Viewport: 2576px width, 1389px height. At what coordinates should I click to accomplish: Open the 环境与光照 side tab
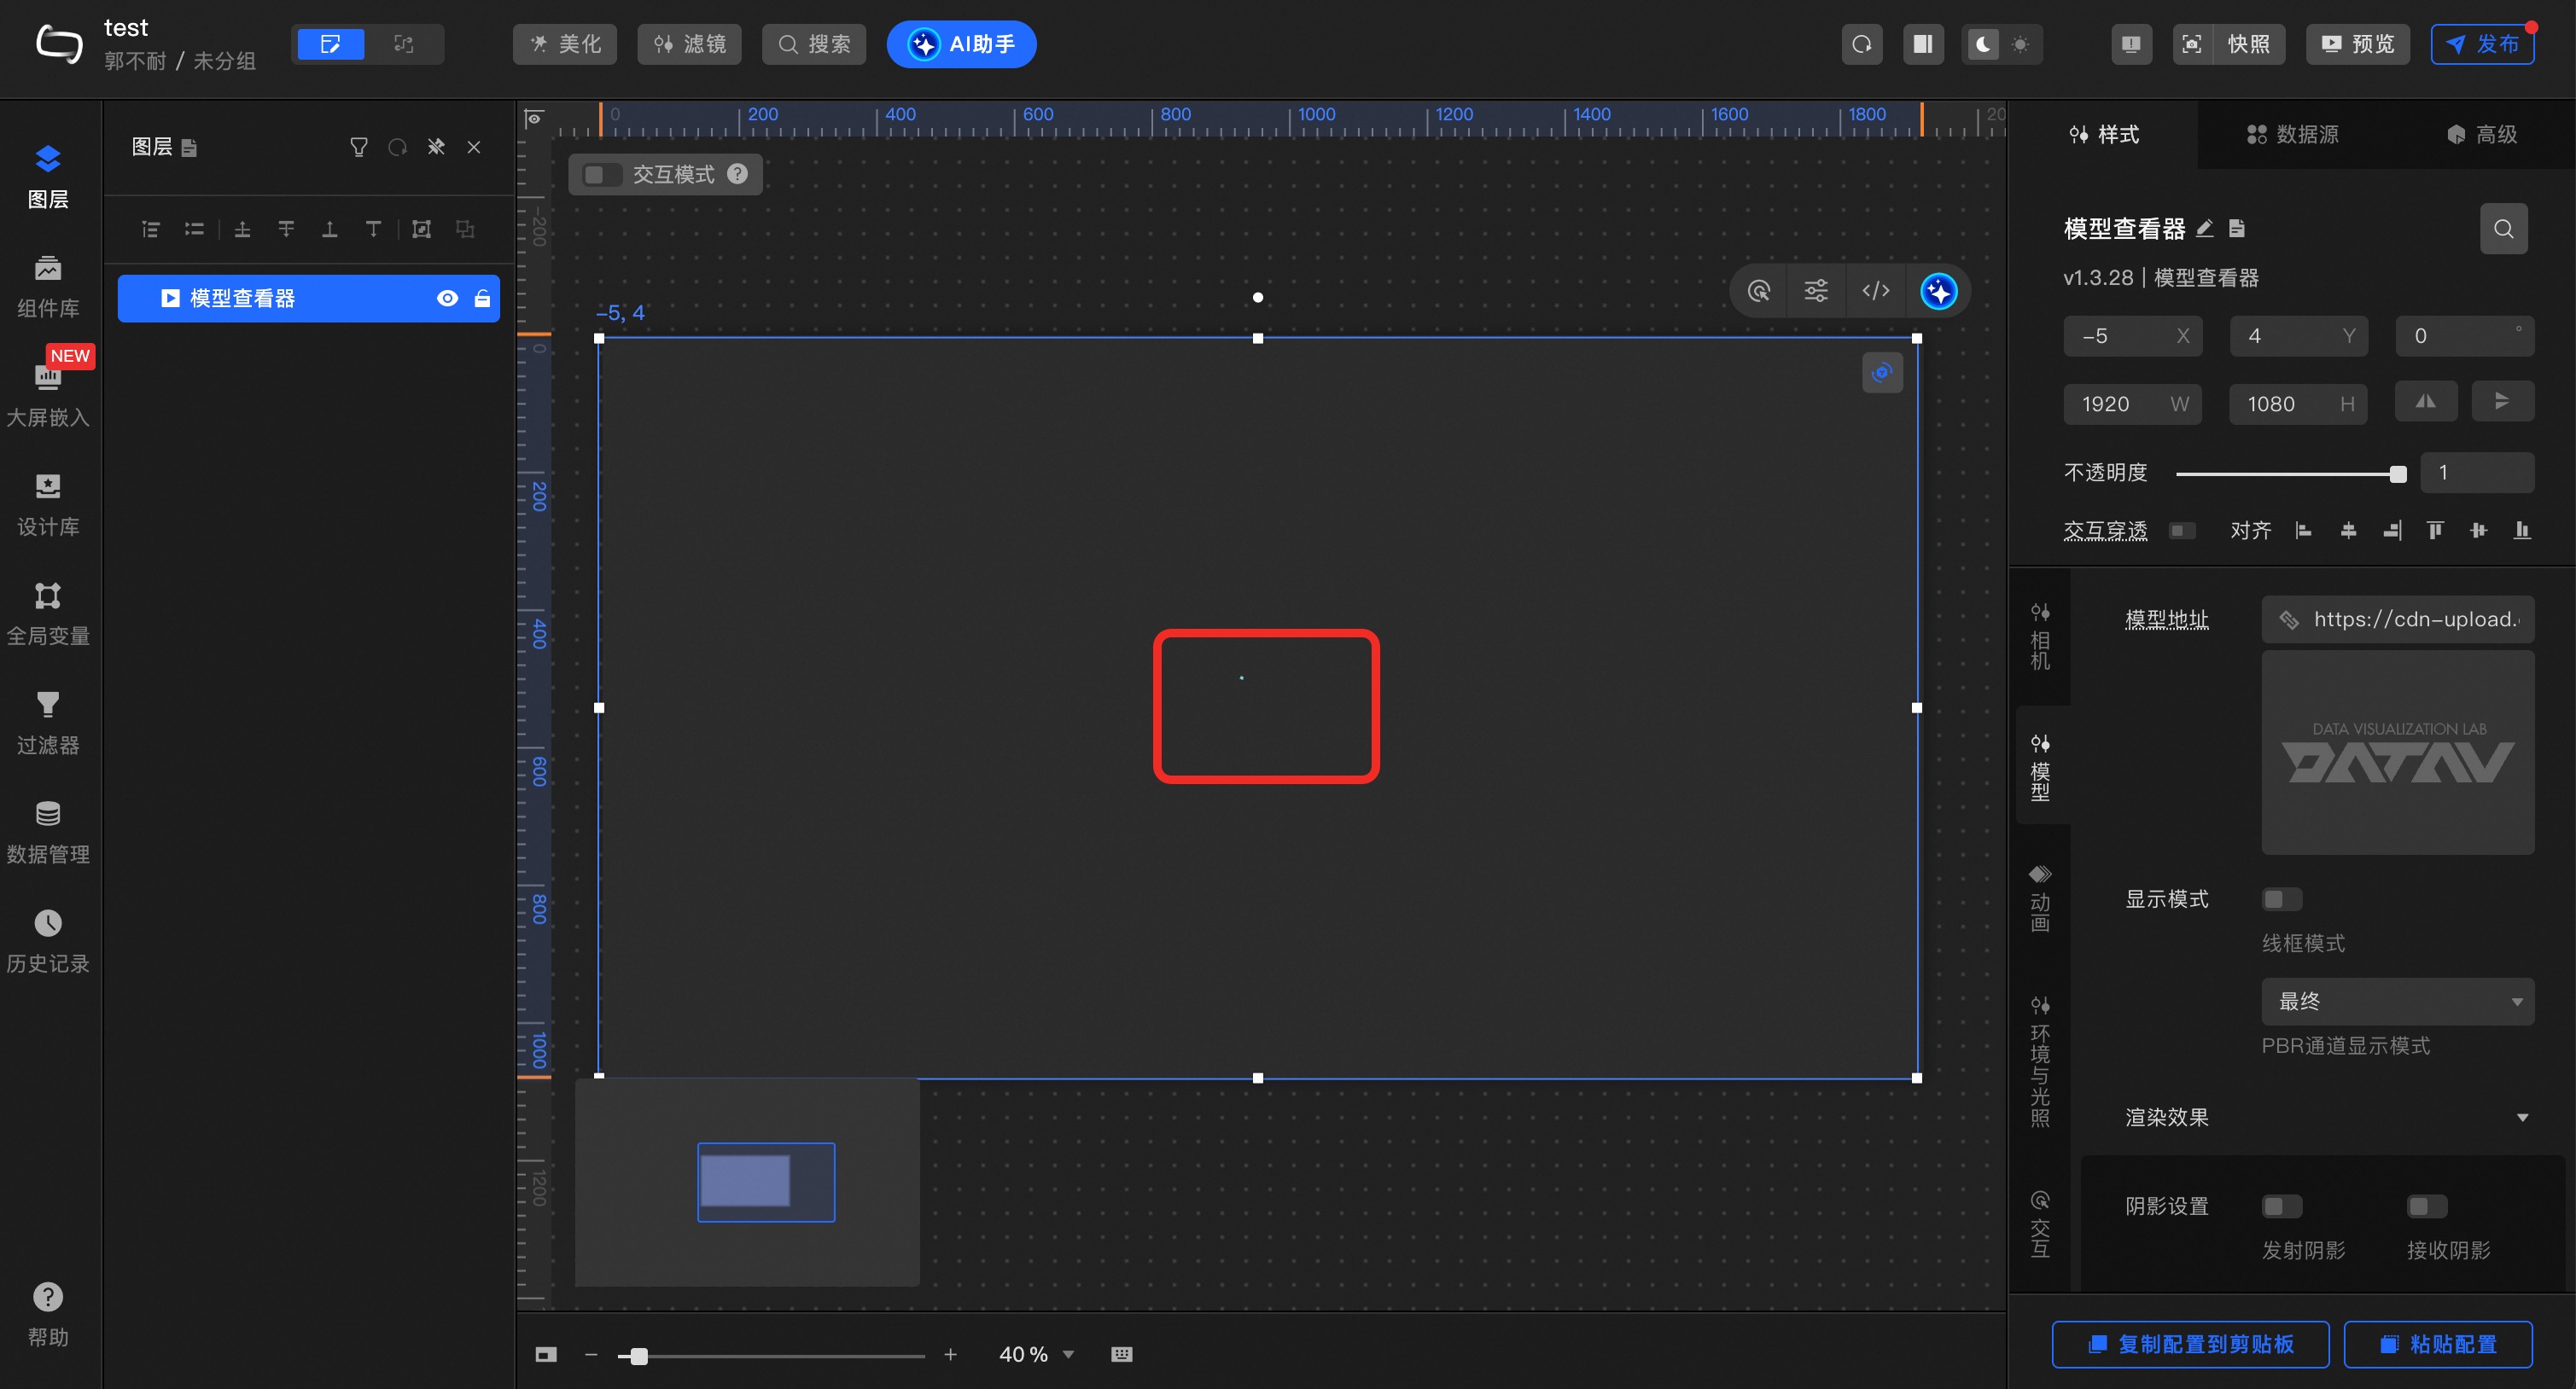[x=2039, y=1061]
